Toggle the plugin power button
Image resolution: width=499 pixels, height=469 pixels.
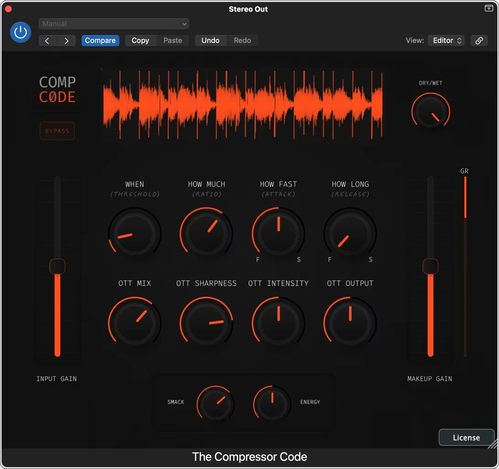[21, 32]
